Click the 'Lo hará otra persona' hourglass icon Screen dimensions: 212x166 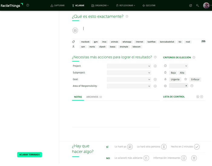164,147
